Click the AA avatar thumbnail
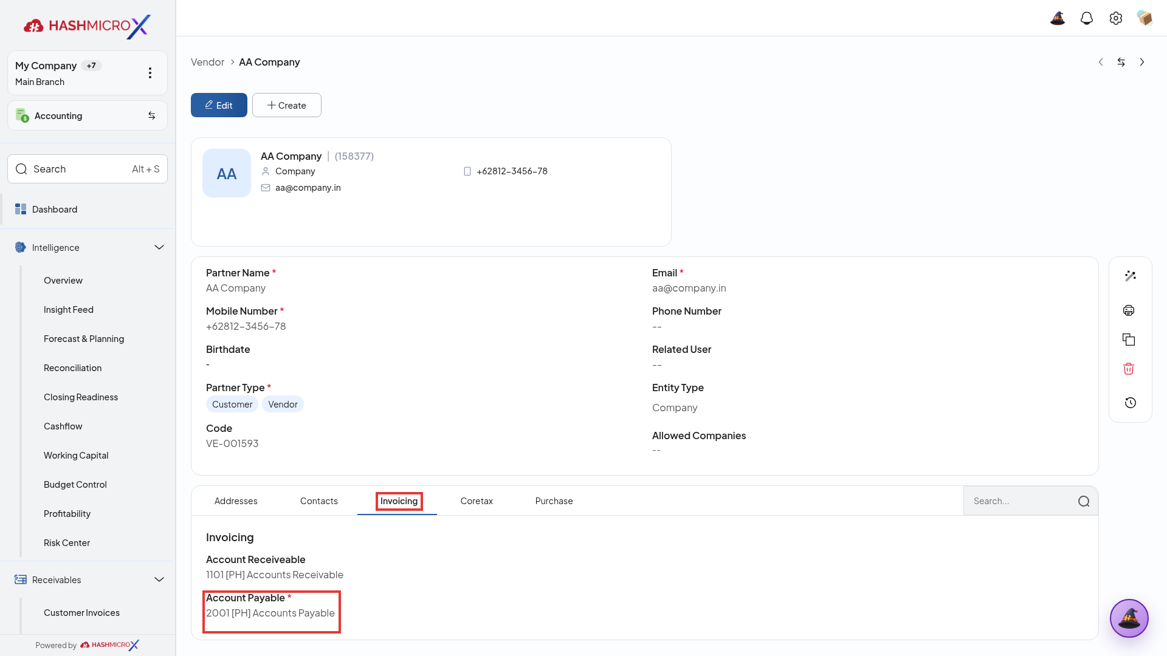 point(227,173)
